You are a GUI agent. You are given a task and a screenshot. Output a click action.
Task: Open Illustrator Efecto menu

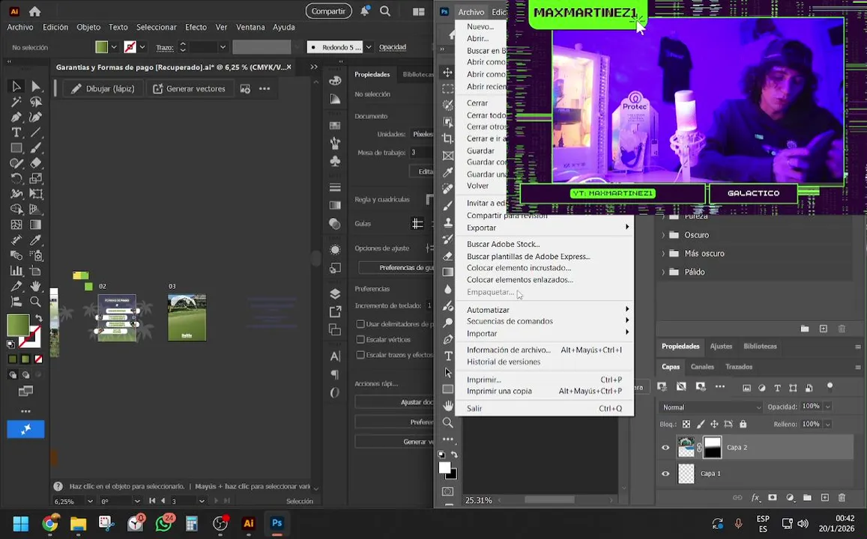click(196, 27)
